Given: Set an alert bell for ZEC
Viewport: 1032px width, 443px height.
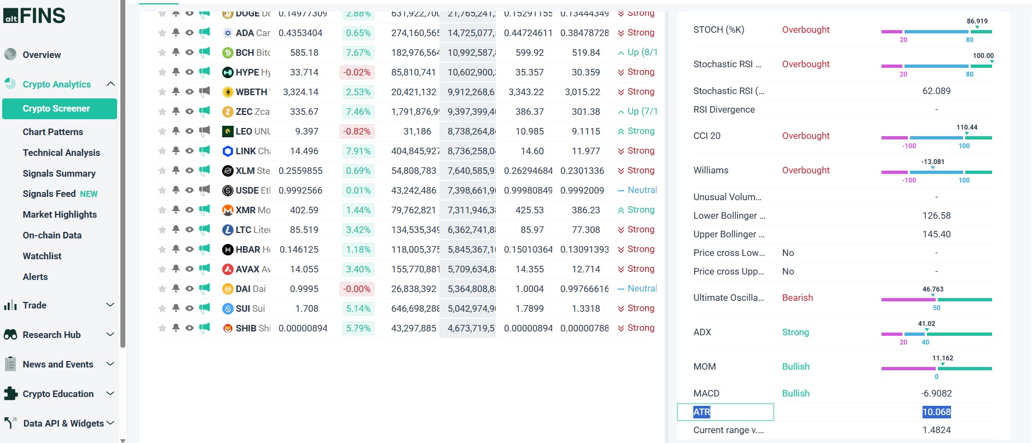Looking at the screenshot, I should point(176,111).
